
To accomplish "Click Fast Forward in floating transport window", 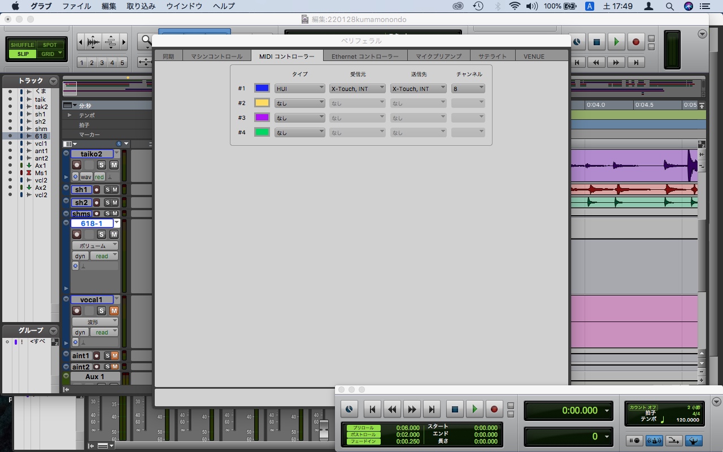I will point(412,409).
